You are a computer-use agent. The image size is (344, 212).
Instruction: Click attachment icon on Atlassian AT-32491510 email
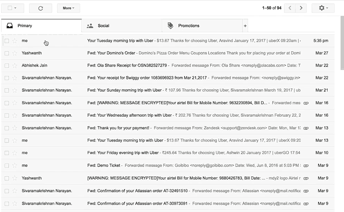(x=306, y=191)
